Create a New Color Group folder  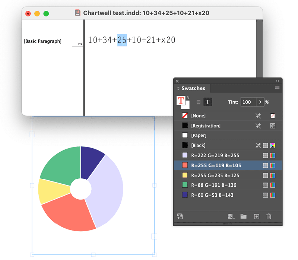[243, 216]
